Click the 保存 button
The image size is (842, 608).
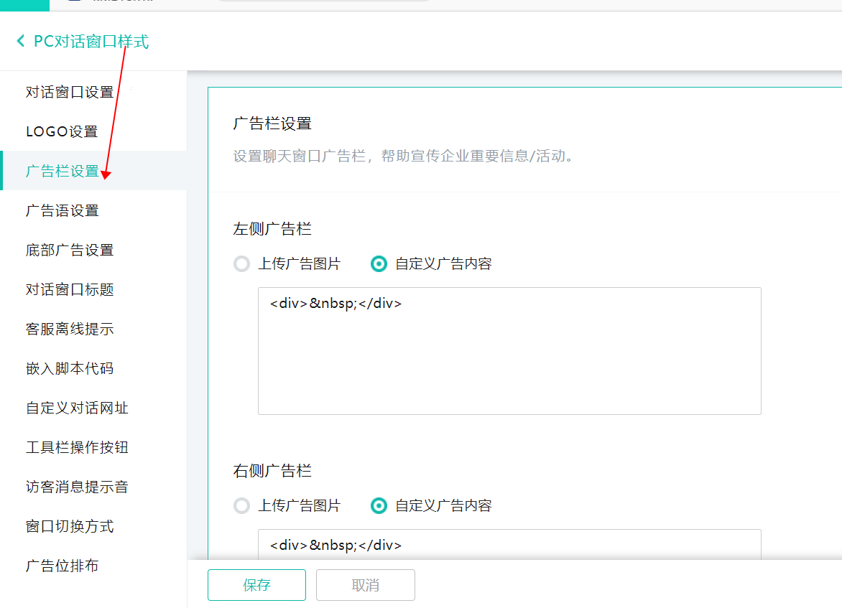pos(256,585)
